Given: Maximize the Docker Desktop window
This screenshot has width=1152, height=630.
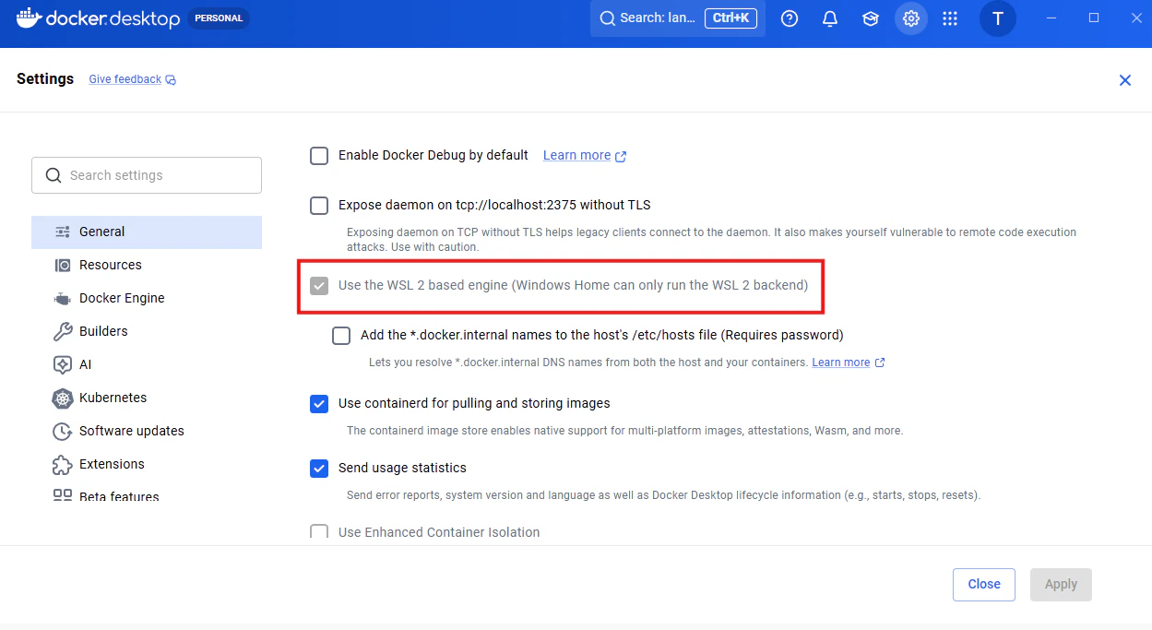Looking at the screenshot, I should pyautogui.click(x=1094, y=18).
